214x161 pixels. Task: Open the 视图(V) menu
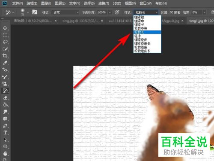tap(130, 3)
